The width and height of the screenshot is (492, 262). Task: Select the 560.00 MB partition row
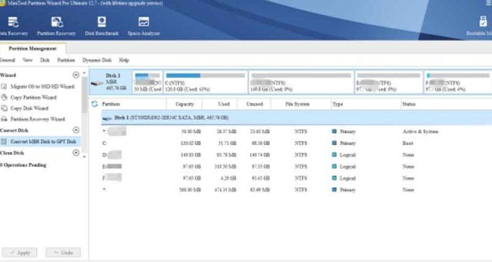coord(296,189)
